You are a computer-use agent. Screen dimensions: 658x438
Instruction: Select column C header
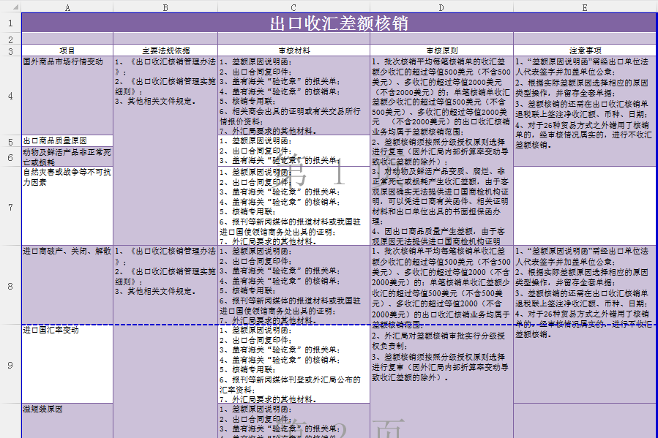[294, 7]
